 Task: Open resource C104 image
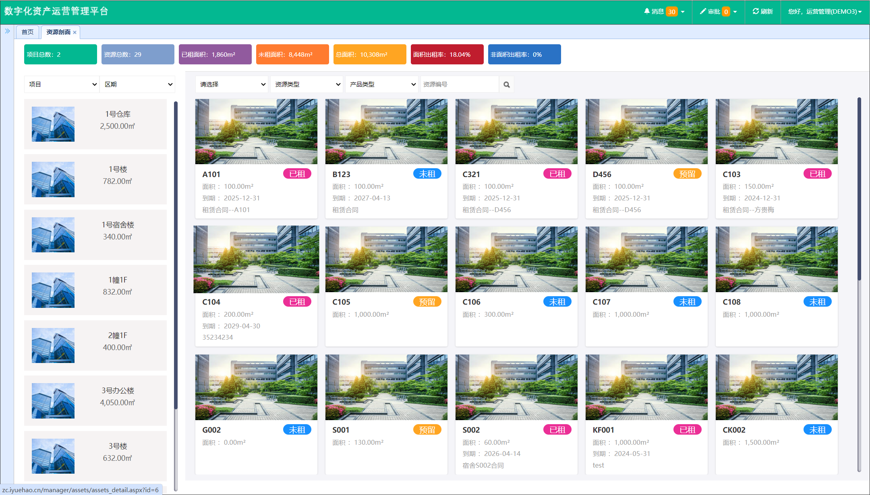click(x=256, y=259)
